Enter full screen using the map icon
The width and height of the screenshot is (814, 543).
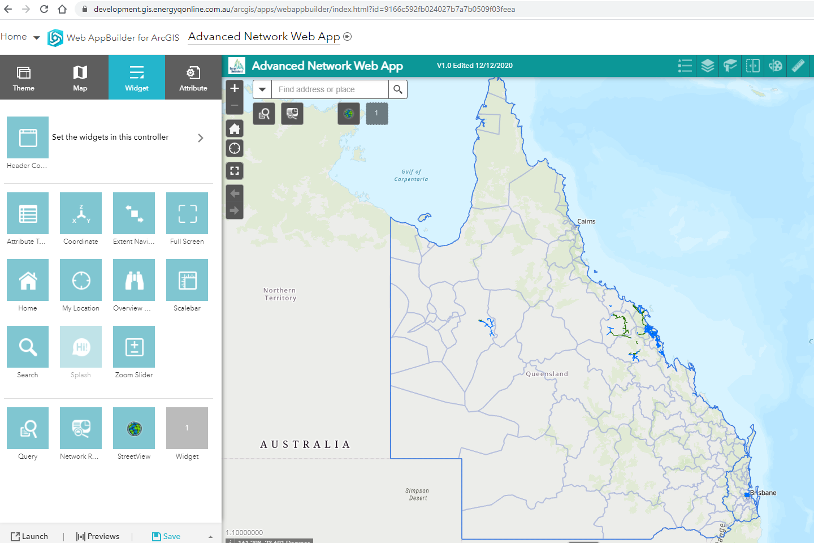pos(234,170)
